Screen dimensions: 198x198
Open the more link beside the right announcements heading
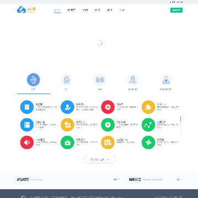[x=179, y=179]
